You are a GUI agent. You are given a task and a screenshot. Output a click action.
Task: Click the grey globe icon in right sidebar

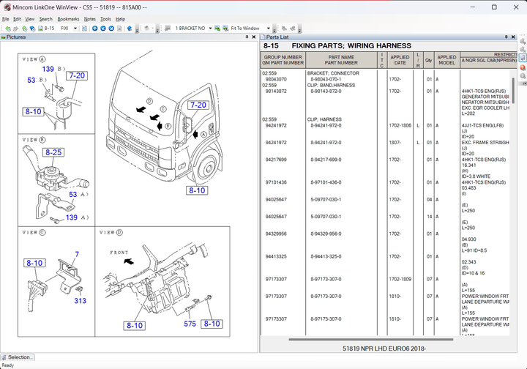click(523, 76)
